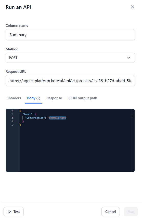
Task: Click the Run button
Action: coord(131,212)
